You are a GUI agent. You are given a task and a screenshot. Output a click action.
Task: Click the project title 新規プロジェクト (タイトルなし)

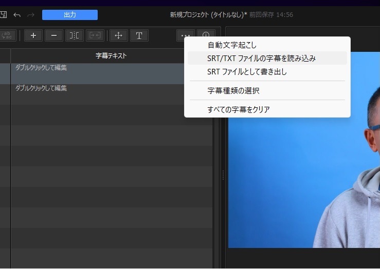[208, 15]
